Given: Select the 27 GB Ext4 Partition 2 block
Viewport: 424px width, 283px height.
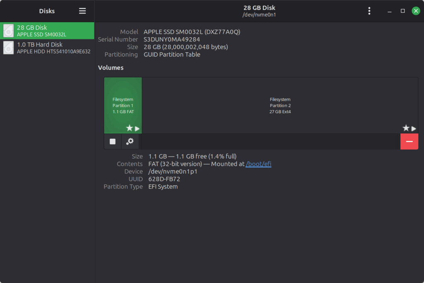Looking at the screenshot, I should [x=280, y=105].
